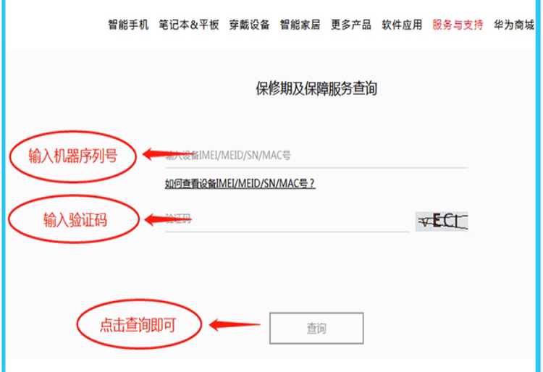Click the red 点击查询即可 annotation bubble

tap(139, 324)
